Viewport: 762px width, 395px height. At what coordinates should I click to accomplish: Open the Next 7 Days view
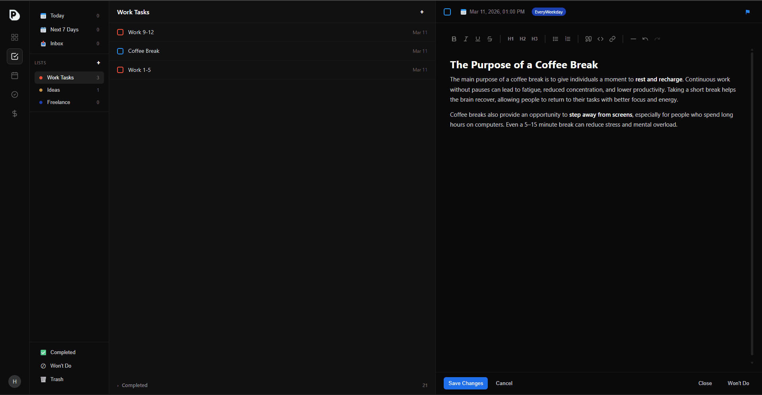coord(64,30)
